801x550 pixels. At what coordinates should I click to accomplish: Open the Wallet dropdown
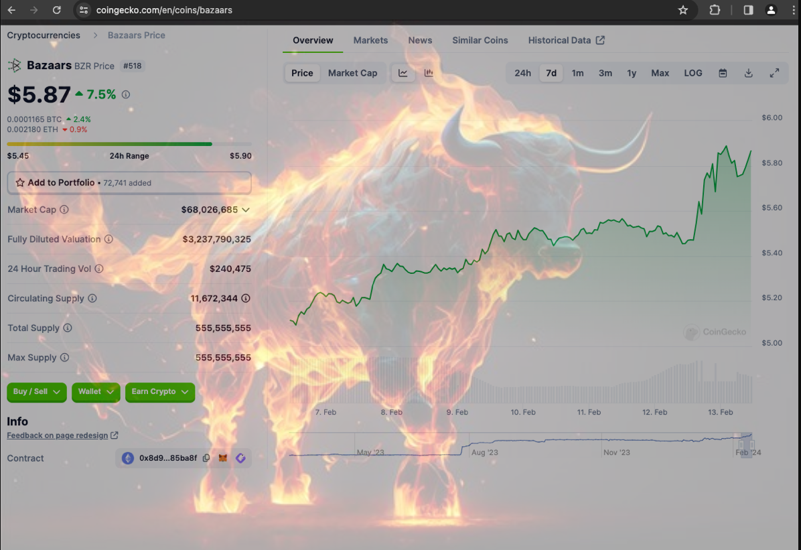click(x=96, y=391)
